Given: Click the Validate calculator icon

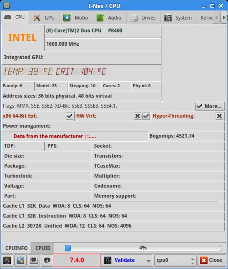Looking at the screenshot, I should click(108, 260).
